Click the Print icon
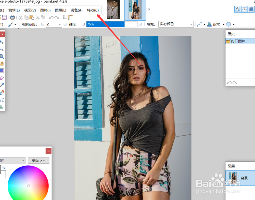The height and width of the screenshot is (200, 255). point(12,17)
